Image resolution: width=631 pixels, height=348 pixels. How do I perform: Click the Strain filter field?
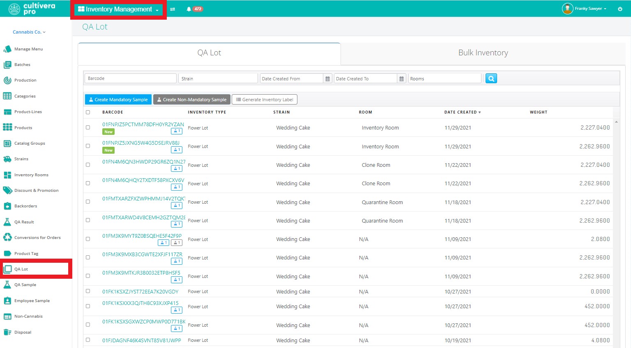click(x=218, y=78)
